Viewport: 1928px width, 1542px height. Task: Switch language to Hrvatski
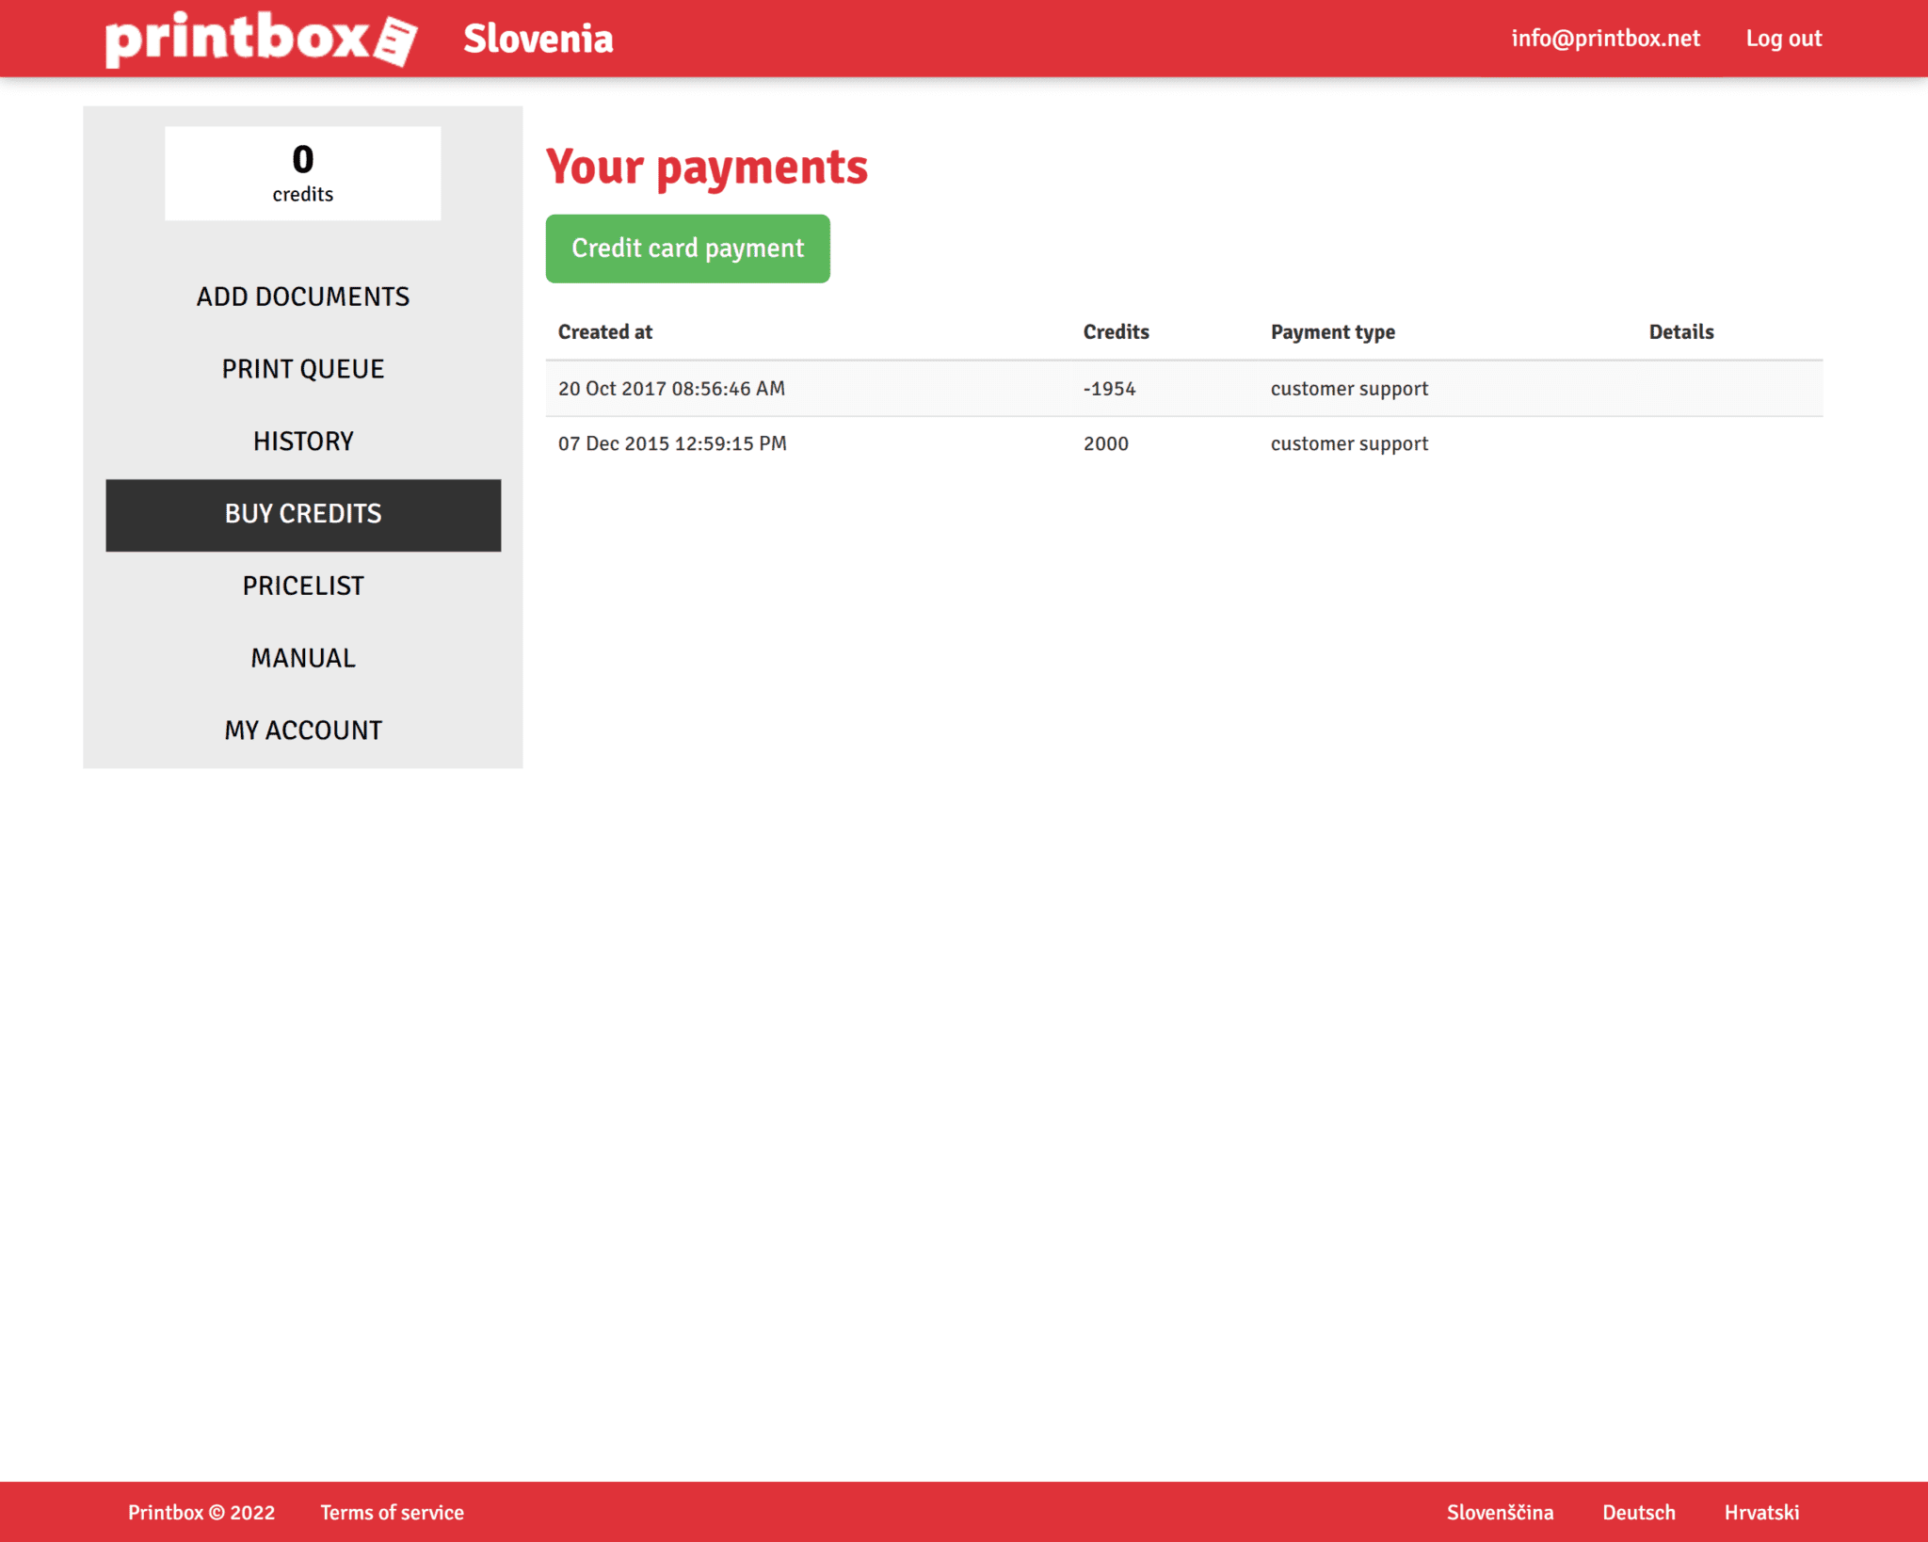tap(1760, 1513)
